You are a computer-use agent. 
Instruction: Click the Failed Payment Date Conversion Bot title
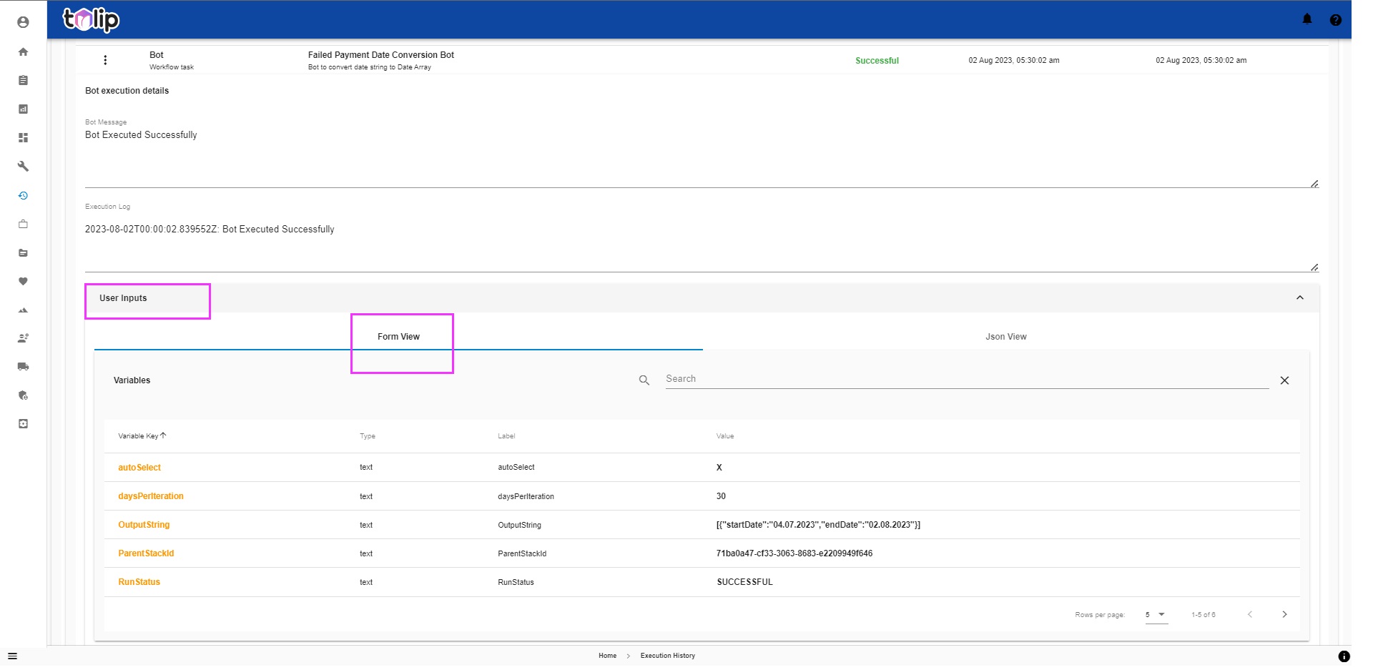[x=381, y=55]
